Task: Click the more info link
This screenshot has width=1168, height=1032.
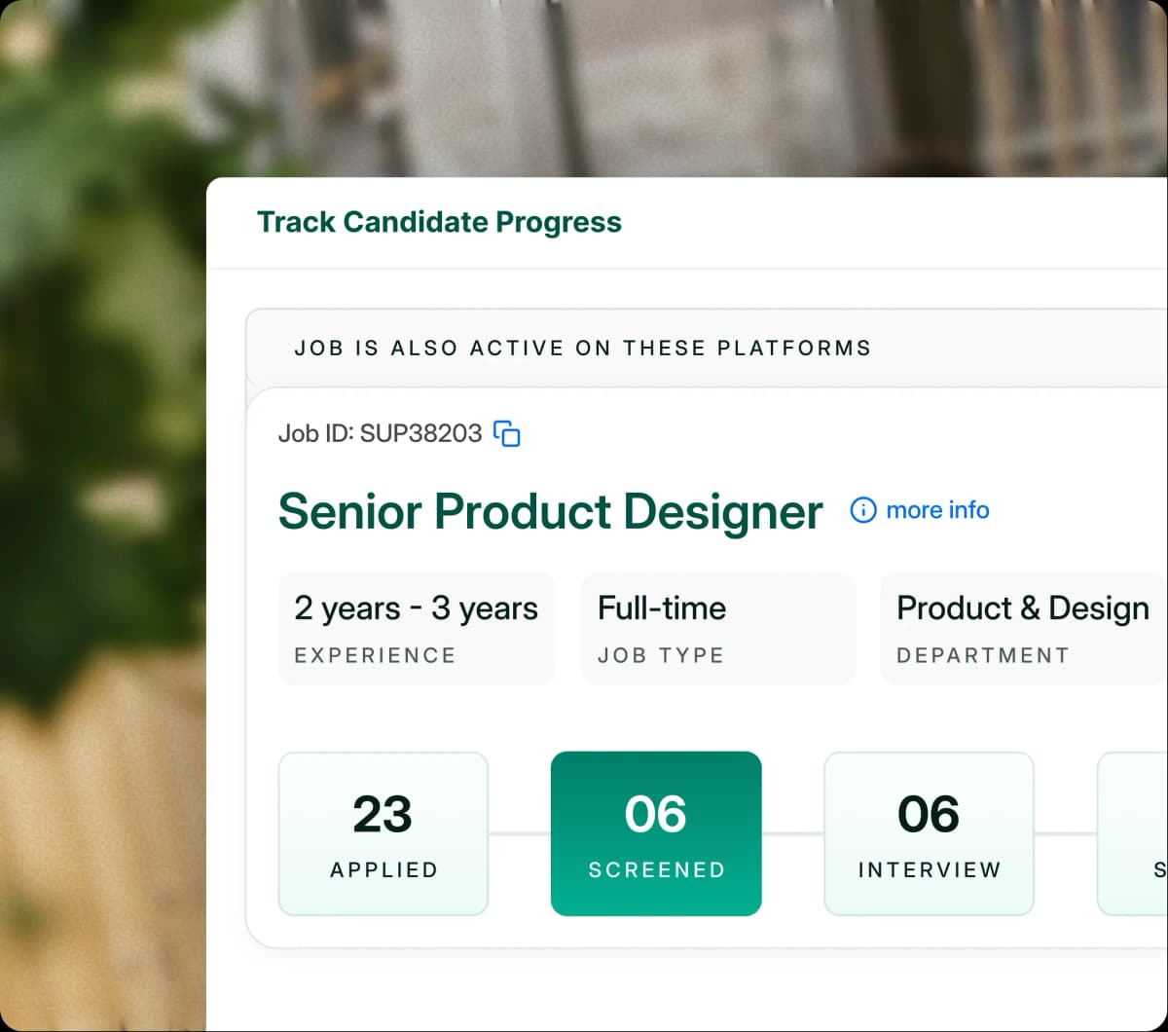Action: click(x=937, y=509)
